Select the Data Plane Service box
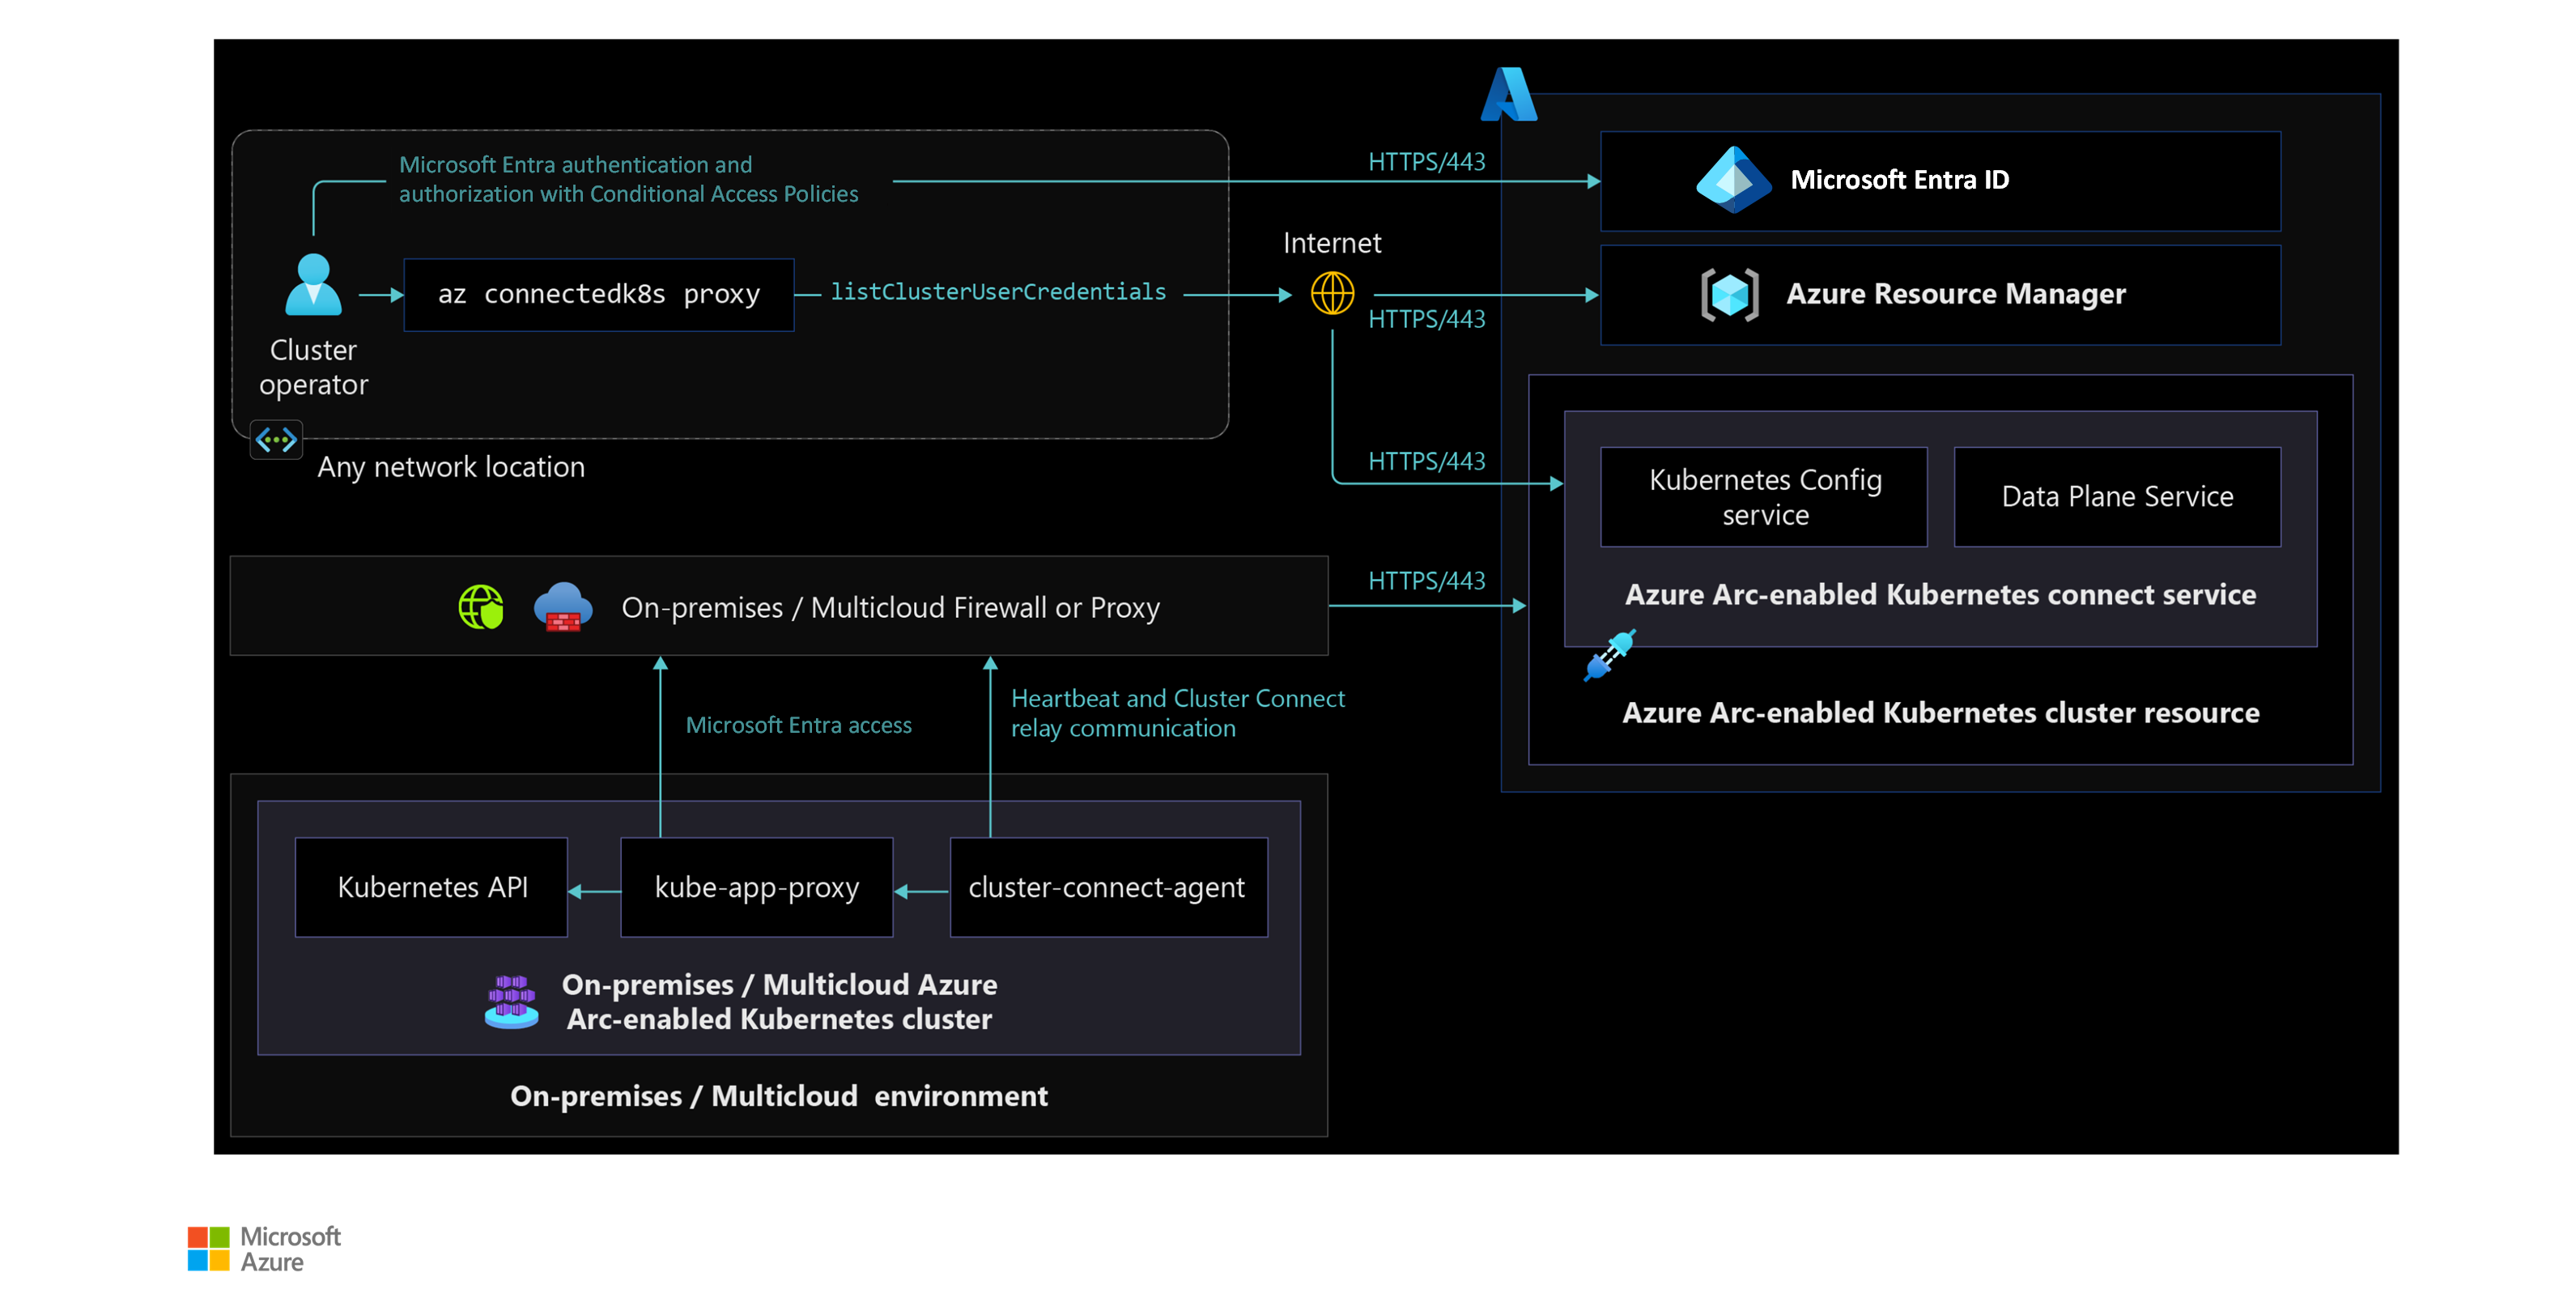Image resolution: width=2576 pixels, height=1315 pixels. click(x=2117, y=497)
